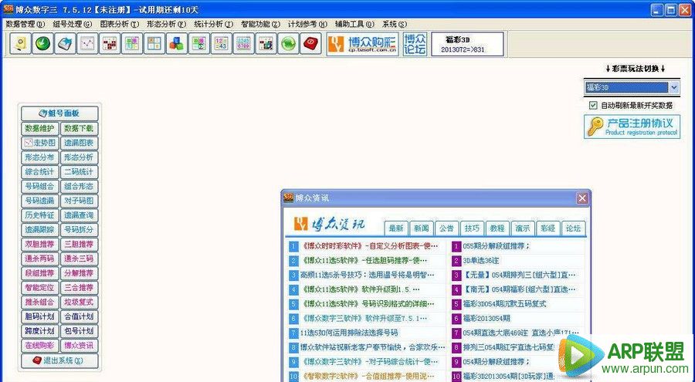Click the app icon in the title bar
Viewport: 695px width, 382px height.
click(8, 9)
